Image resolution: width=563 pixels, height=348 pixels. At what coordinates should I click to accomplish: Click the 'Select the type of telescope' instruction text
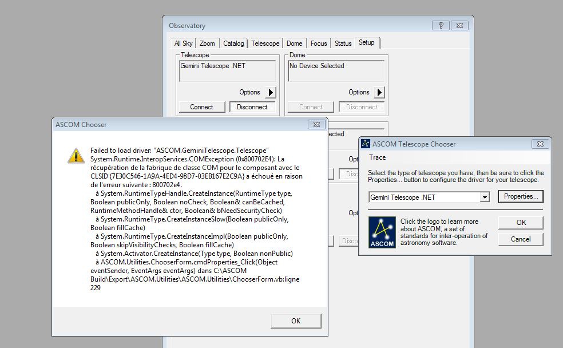coord(456,176)
